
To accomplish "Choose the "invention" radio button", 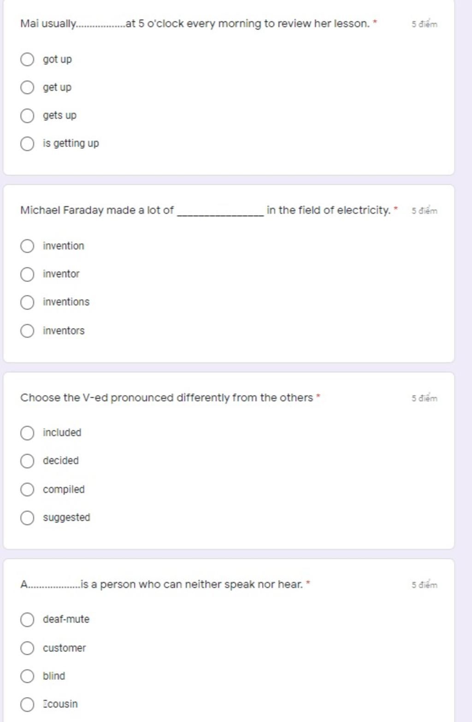I will pyautogui.click(x=27, y=246).
